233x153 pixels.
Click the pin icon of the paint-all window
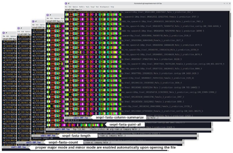click(x=50, y=15)
